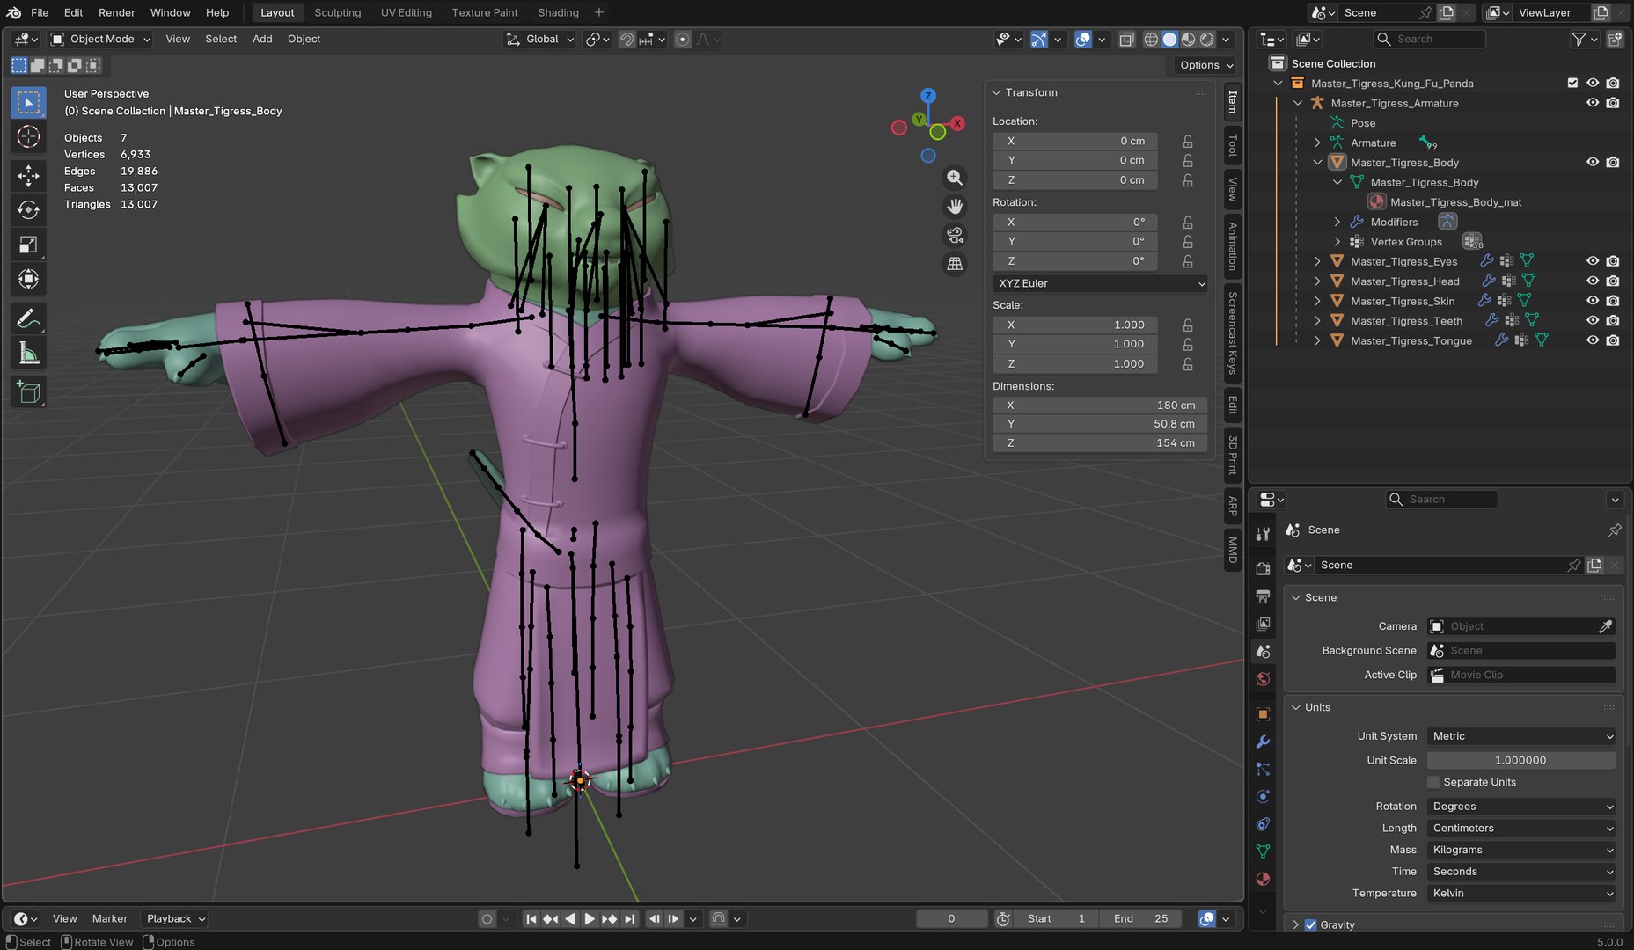Select the Select Box tool
The width and height of the screenshot is (1634, 950).
pos(28,103)
